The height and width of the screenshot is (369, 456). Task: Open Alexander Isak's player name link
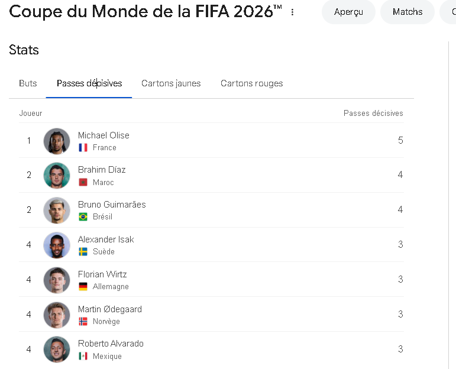(106, 239)
